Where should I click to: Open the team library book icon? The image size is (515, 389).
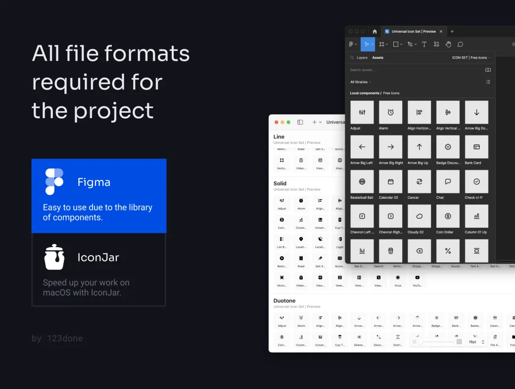pyautogui.click(x=488, y=70)
